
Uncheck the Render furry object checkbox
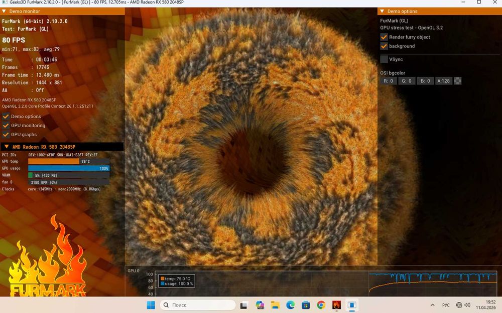pos(384,37)
